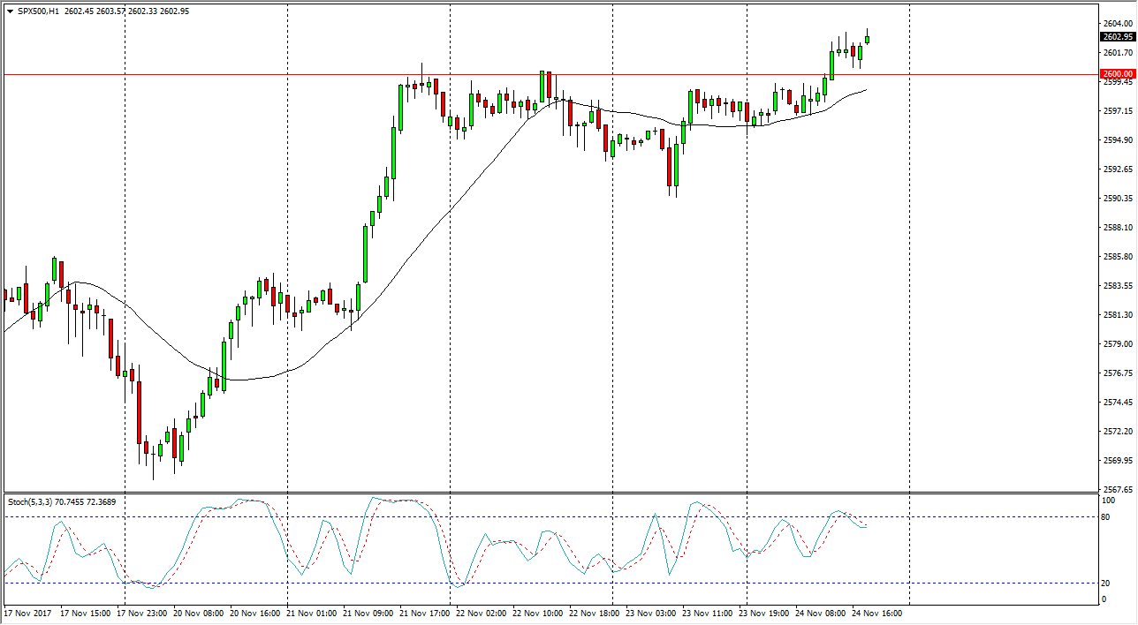Select the 20 level on stochastic scale
1138x625 pixels.
(x=1108, y=584)
